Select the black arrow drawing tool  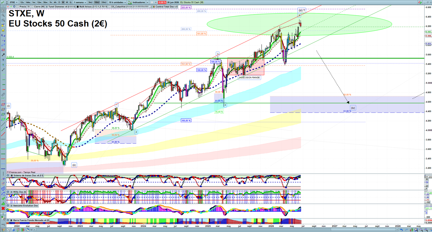point(3,55)
